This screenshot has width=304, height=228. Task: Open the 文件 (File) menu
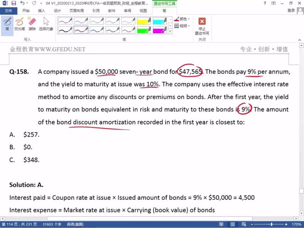8,11
